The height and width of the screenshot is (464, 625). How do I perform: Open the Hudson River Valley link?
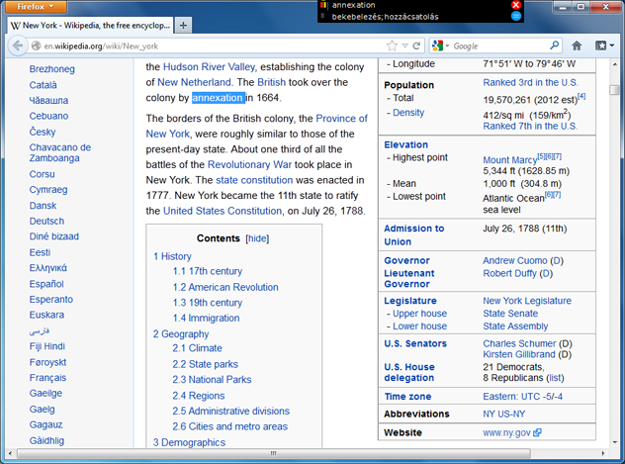(x=209, y=67)
